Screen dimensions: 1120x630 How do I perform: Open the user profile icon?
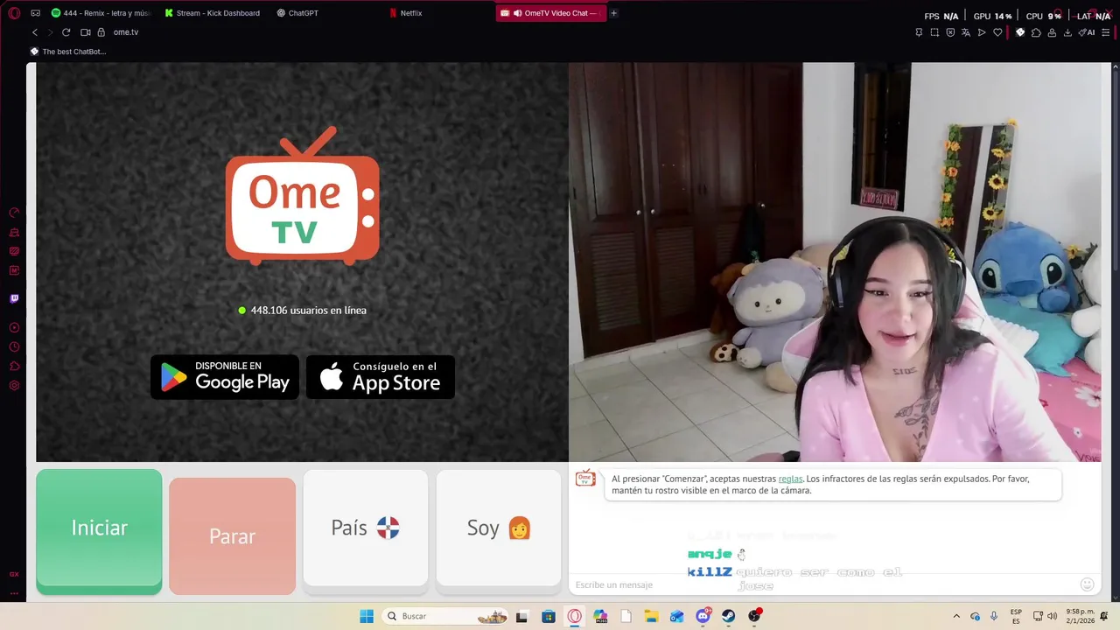1052,32
